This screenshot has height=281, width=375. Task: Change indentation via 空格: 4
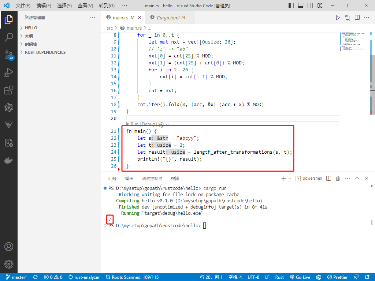pos(235,277)
